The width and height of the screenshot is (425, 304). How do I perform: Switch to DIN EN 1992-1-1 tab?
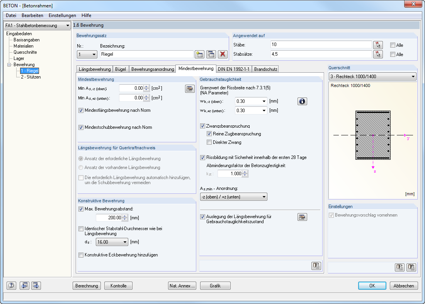[x=234, y=69]
